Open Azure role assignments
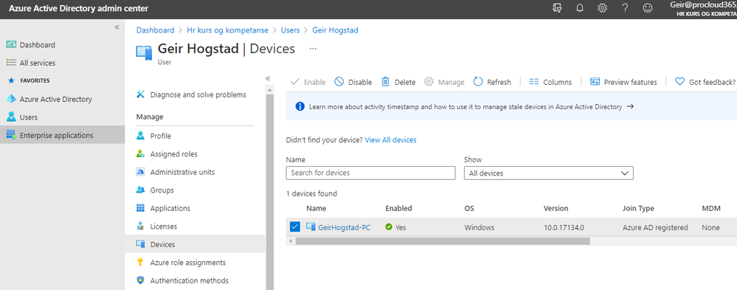Viewport: 737px width, 290px height. click(188, 263)
